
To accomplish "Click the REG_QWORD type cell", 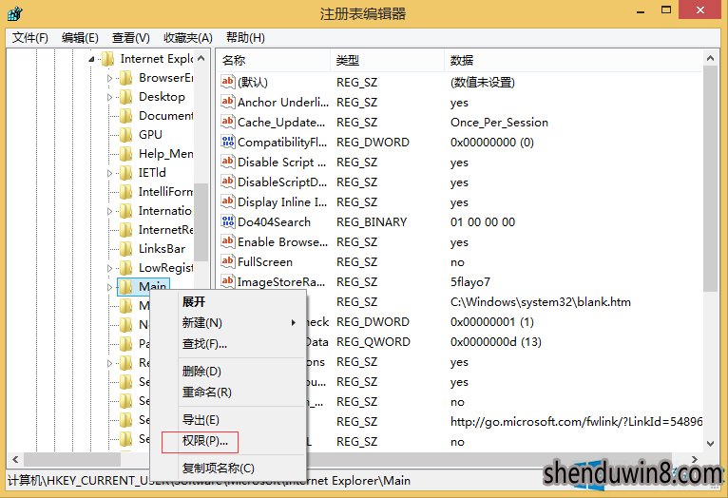I will point(374,342).
